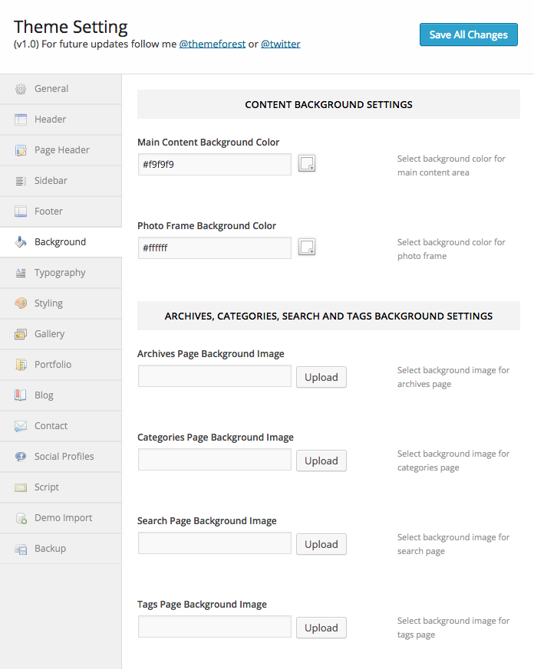The height and width of the screenshot is (669, 534).
Task: Follow the @themeforest link
Action: [x=213, y=44]
